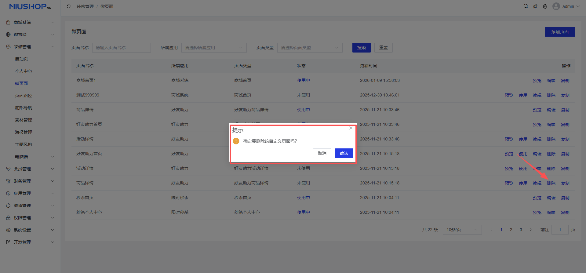Screen dimensions: 586x273
Task: Cancel the delete dialog via 取消
Action: tap(322, 153)
